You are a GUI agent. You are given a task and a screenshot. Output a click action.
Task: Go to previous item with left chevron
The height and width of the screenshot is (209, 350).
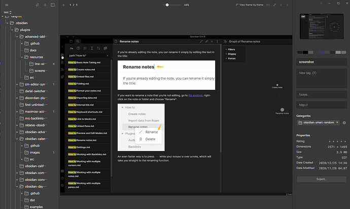(281, 5)
